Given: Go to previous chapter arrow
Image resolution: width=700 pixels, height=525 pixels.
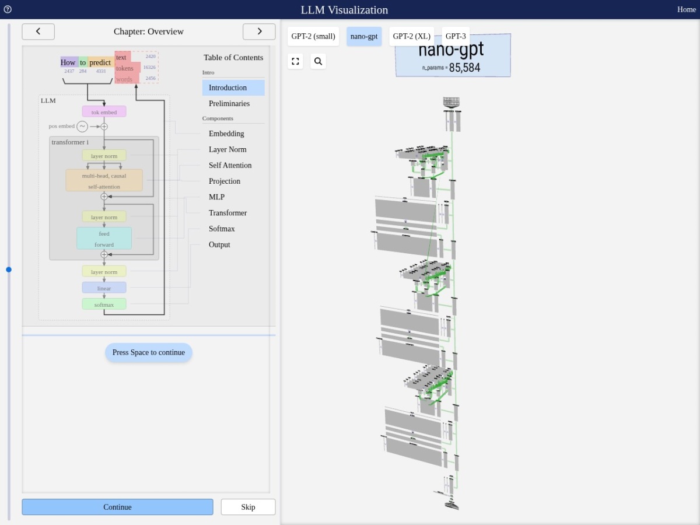Looking at the screenshot, I should [x=38, y=32].
